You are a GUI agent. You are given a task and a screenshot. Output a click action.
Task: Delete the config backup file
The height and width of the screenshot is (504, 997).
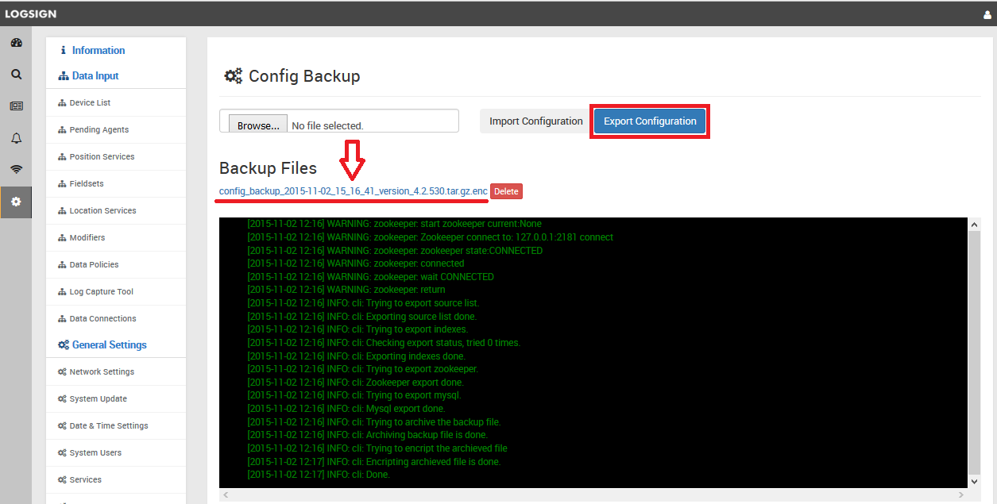pos(506,191)
